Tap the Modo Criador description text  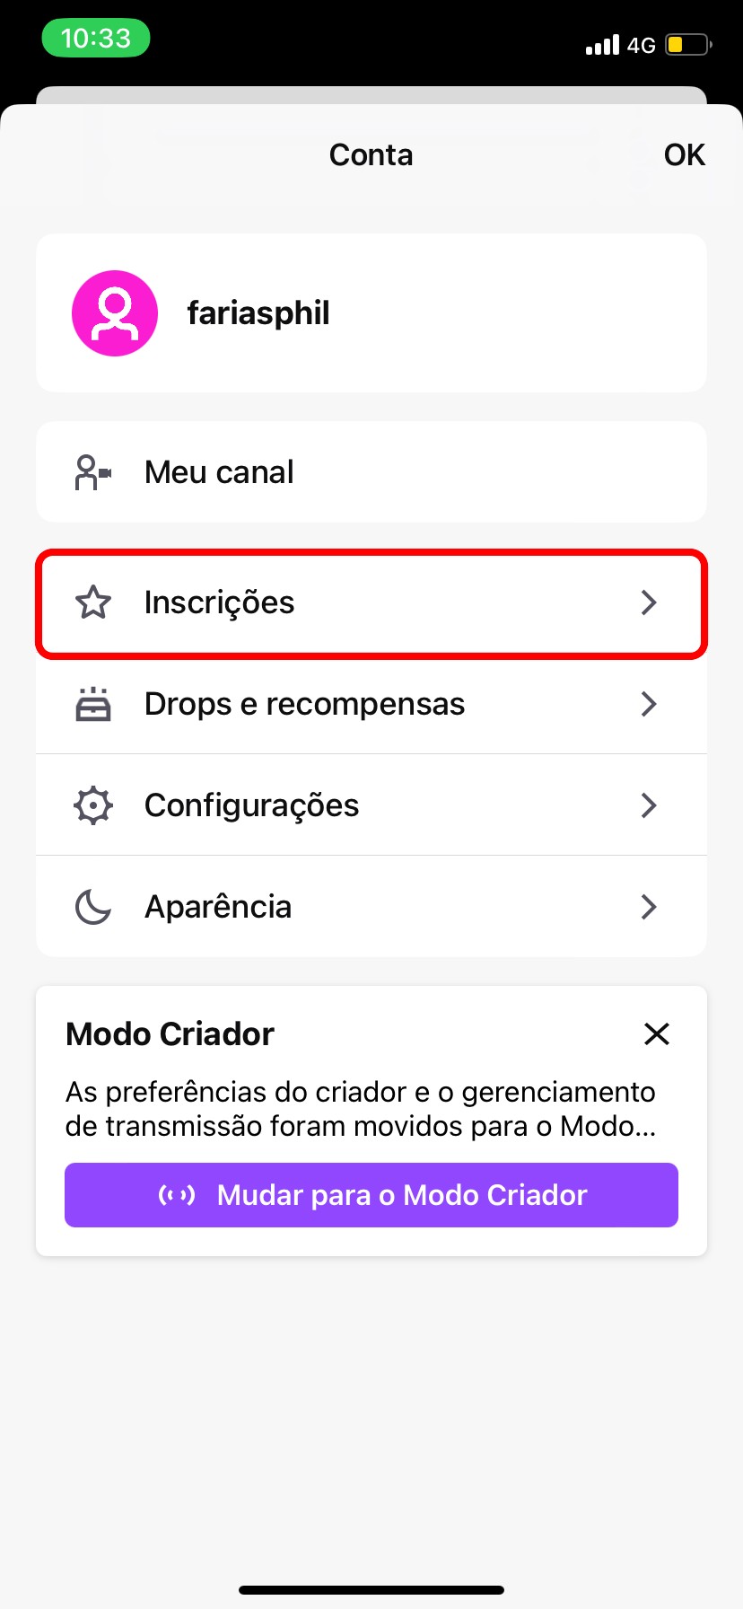pyautogui.click(x=361, y=1109)
